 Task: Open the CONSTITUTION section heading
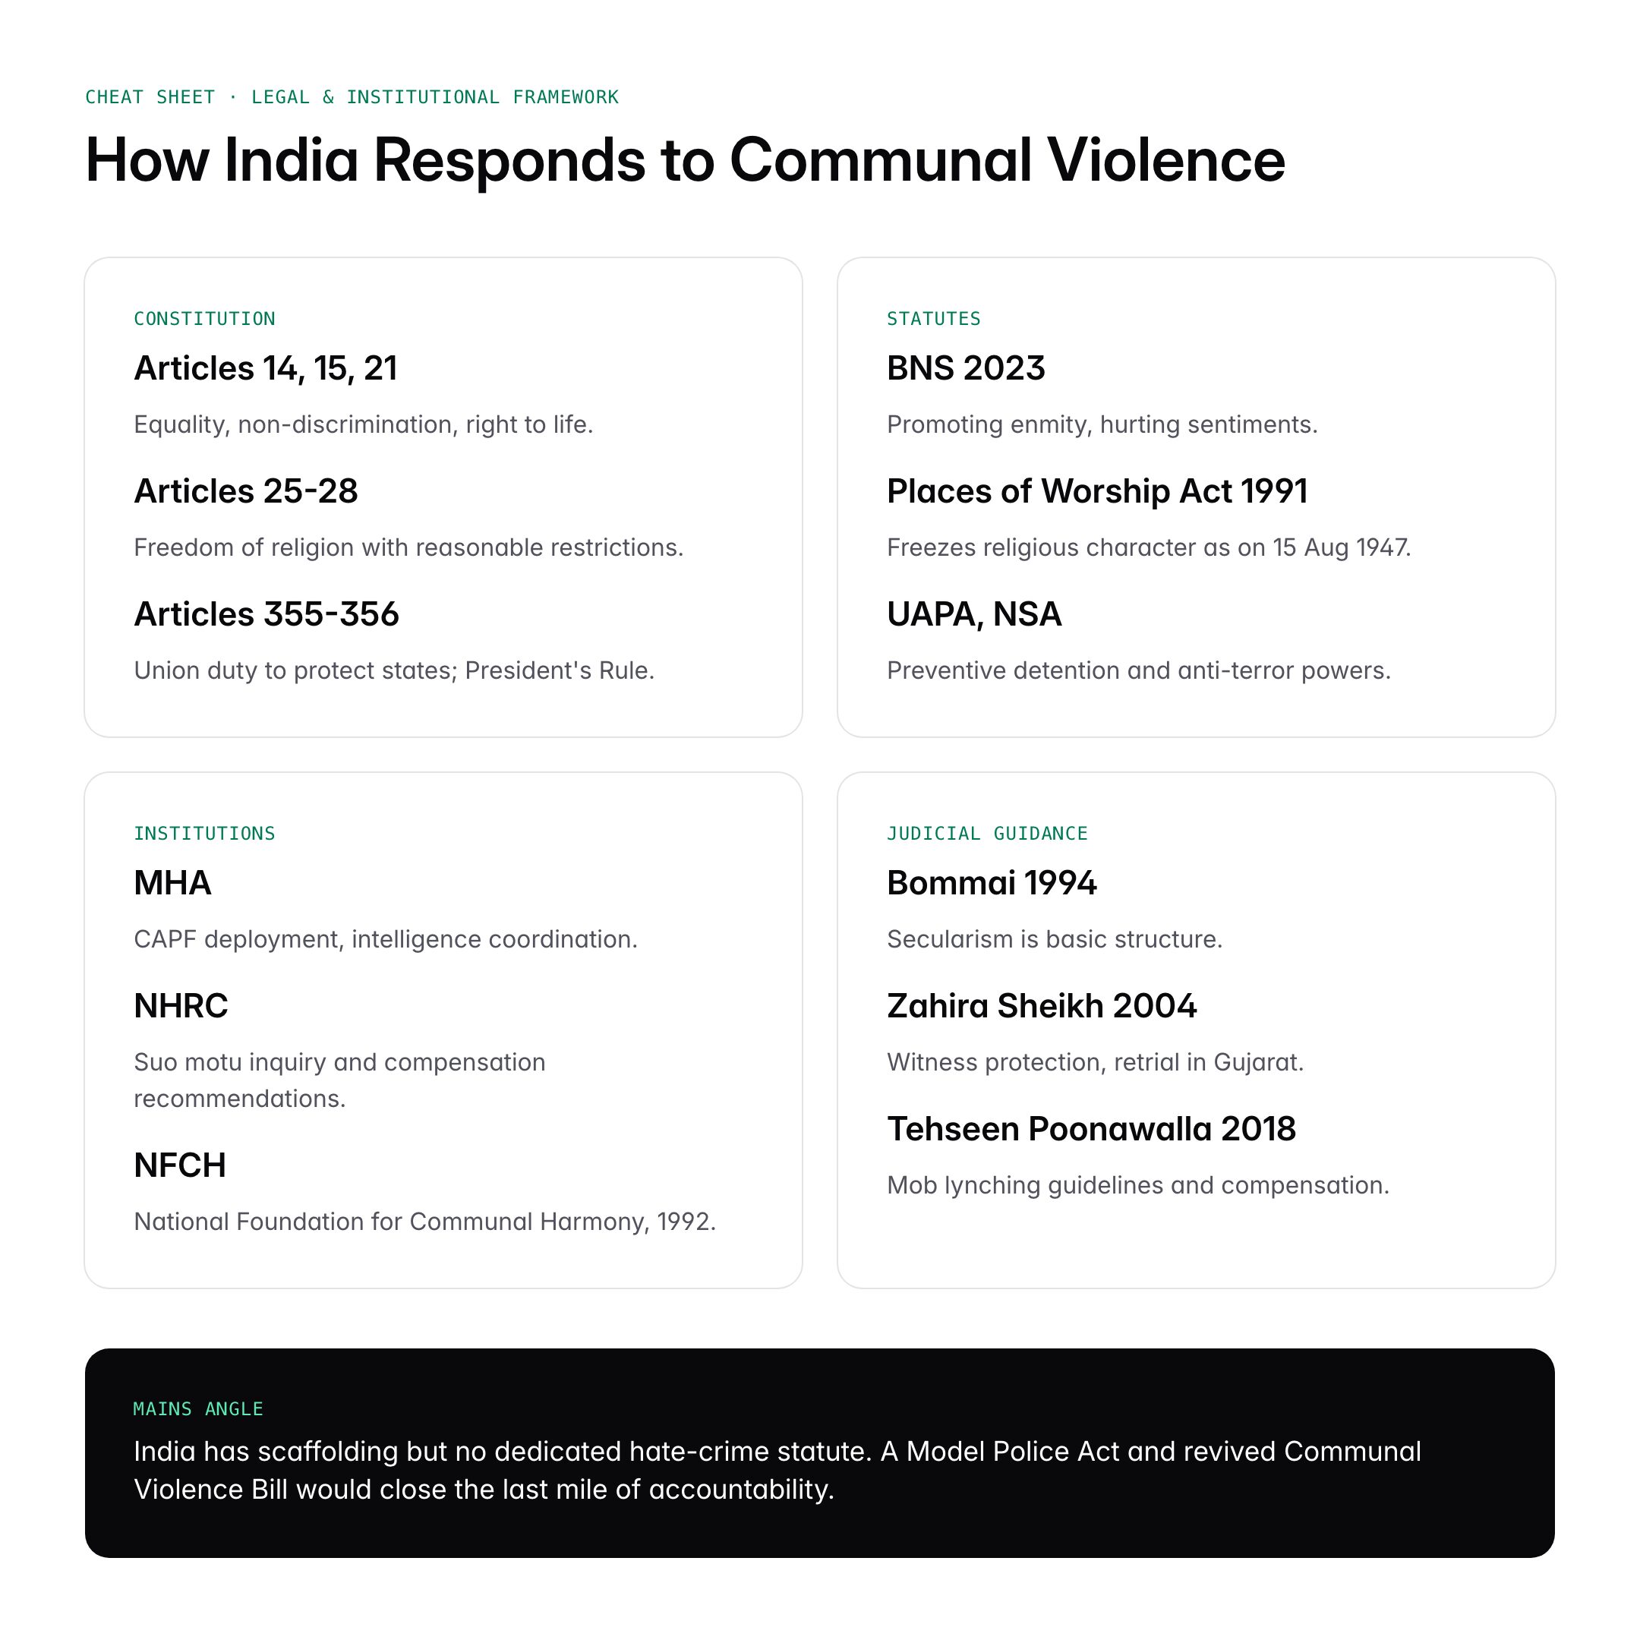204,319
